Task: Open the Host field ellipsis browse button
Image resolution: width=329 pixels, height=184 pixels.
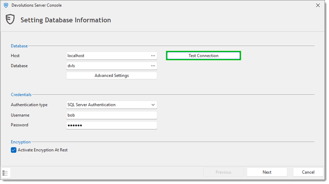Action: (153, 56)
